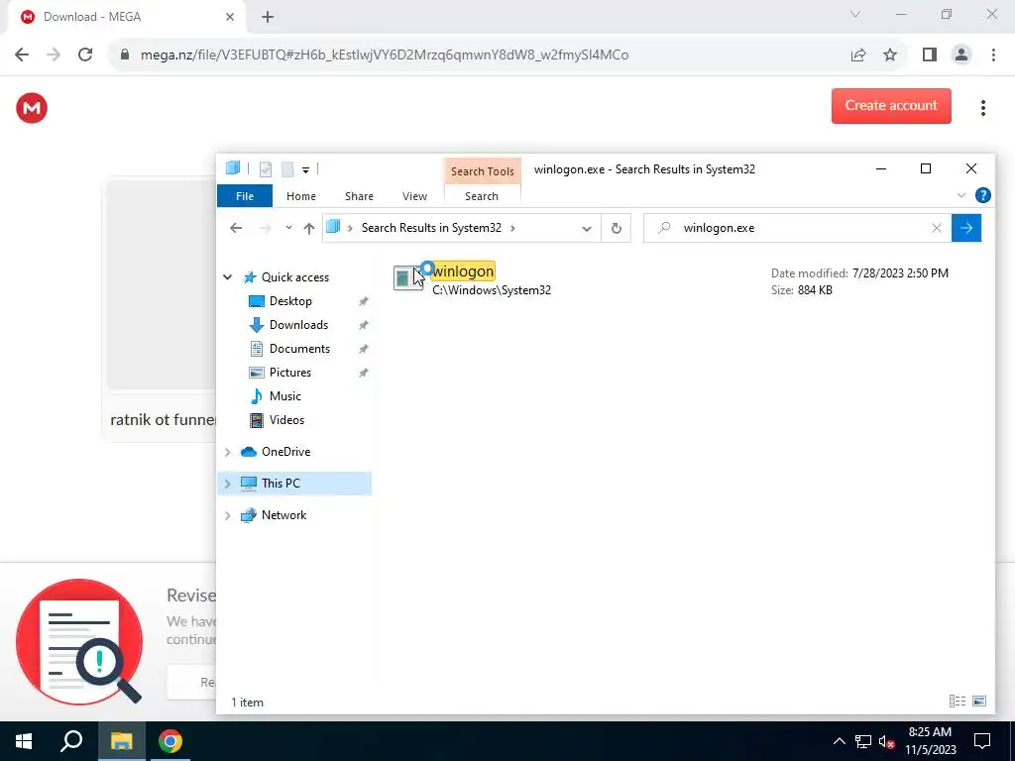The height and width of the screenshot is (761, 1015).
Task: Open Explorer Help question mark icon
Action: pyautogui.click(x=982, y=195)
